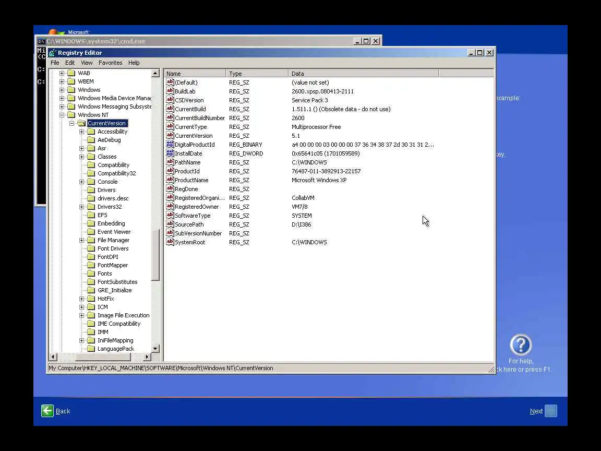Click the LanguagePack folder icon
This screenshot has width=601, height=451.
(91, 349)
